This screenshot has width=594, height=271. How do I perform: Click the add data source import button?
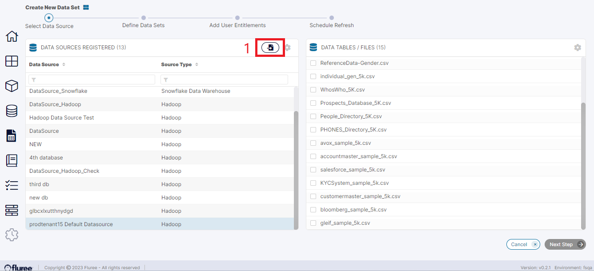pyautogui.click(x=270, y=48)
